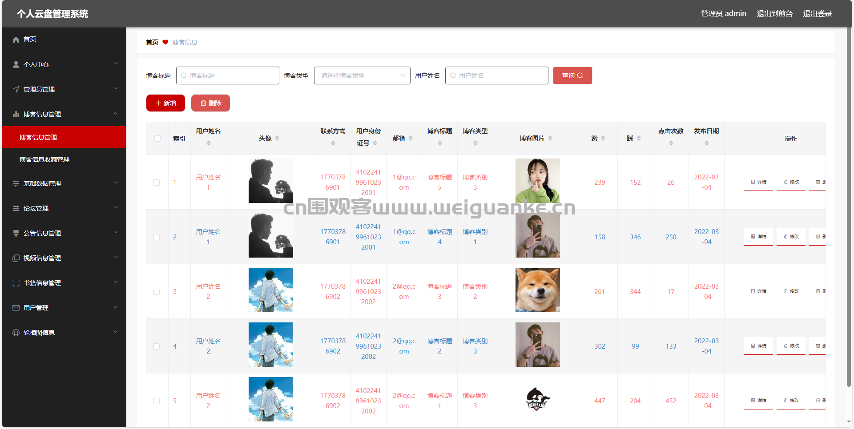Click the 删除 batch delete button
The image size is (854, 429).
point(210,103)
